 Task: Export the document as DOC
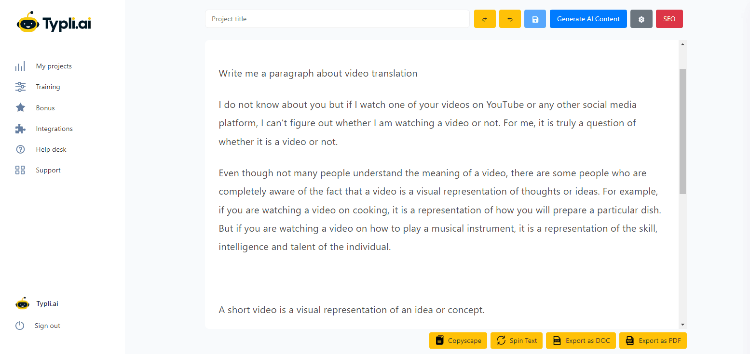(581, 341)
